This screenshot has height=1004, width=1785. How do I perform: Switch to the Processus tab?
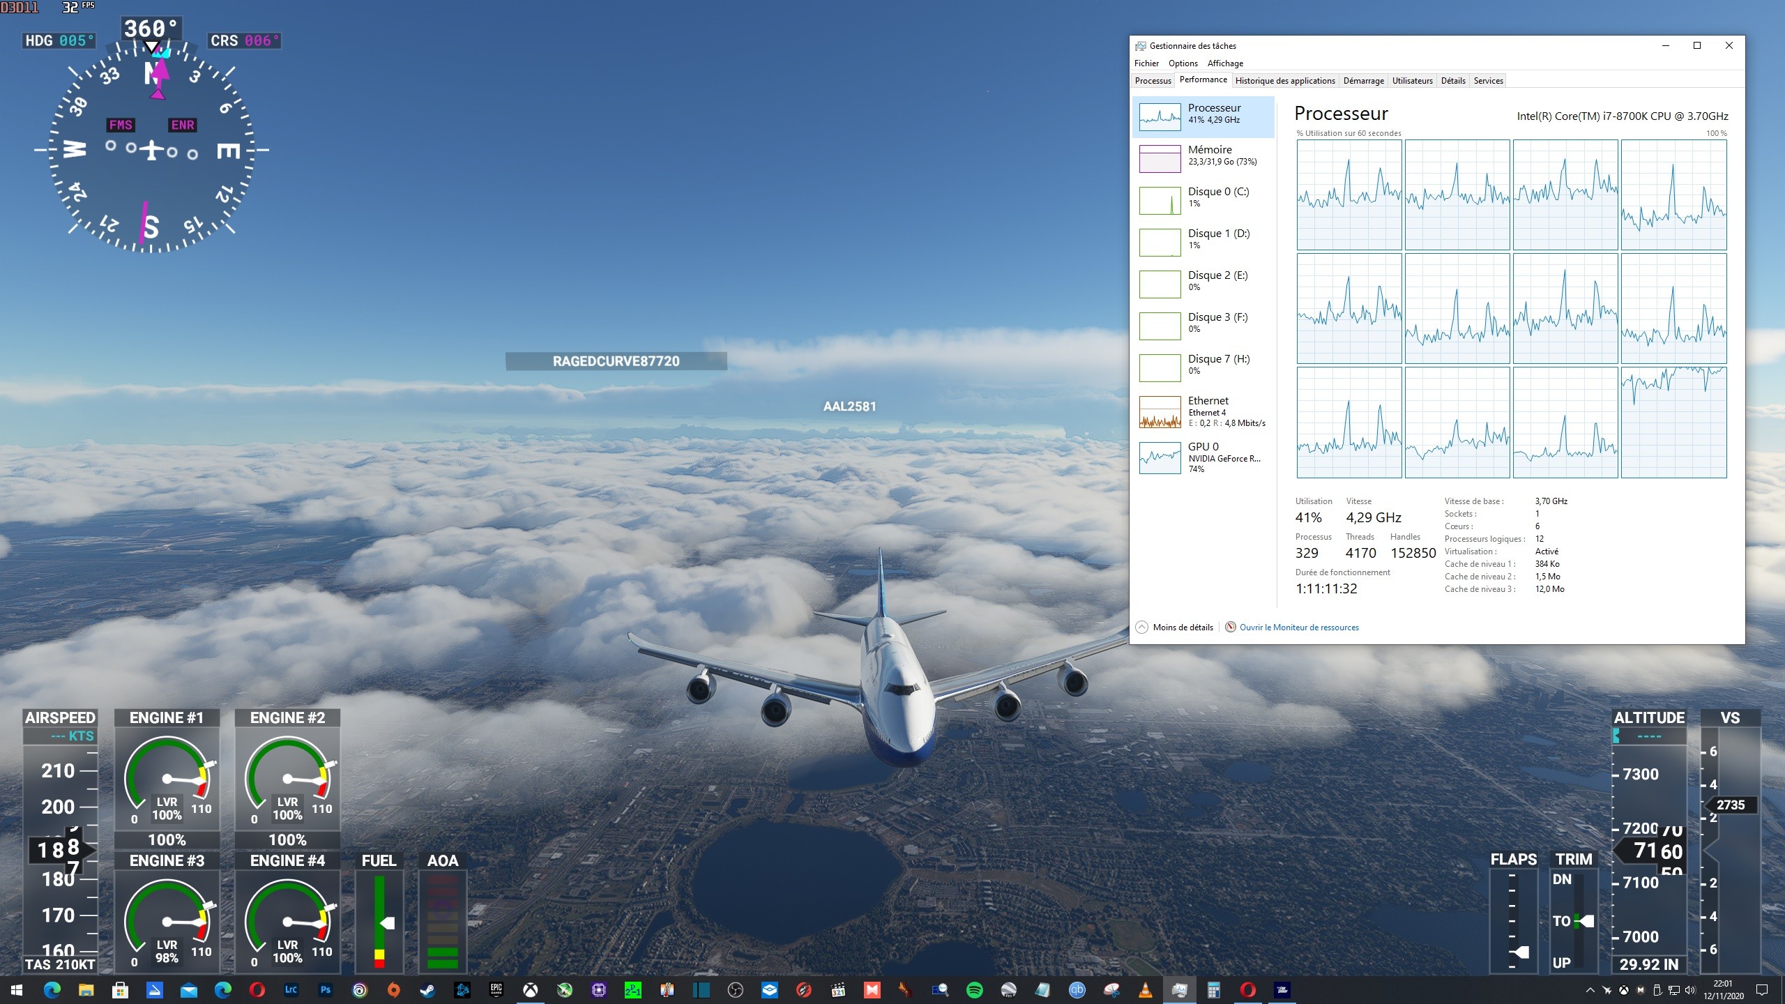(x=1153, y=81)
